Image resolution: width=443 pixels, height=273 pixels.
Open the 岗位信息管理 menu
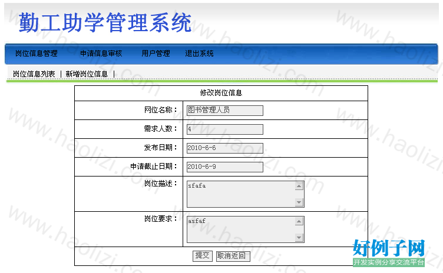[x=36, y=54]
